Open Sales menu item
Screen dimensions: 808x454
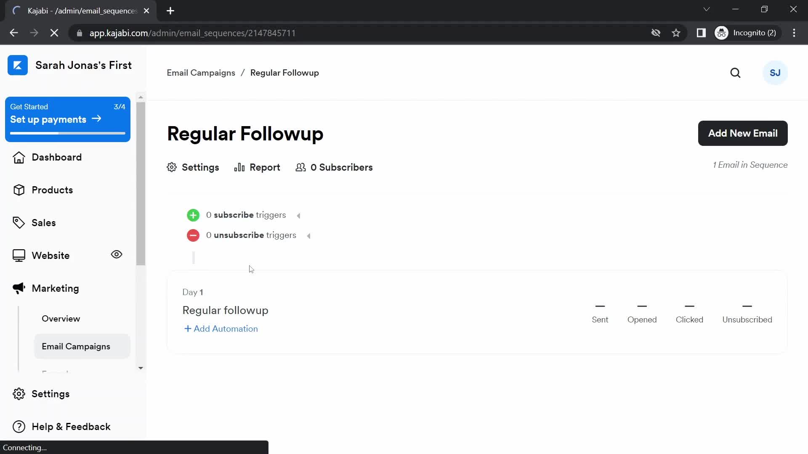point(44,223)
